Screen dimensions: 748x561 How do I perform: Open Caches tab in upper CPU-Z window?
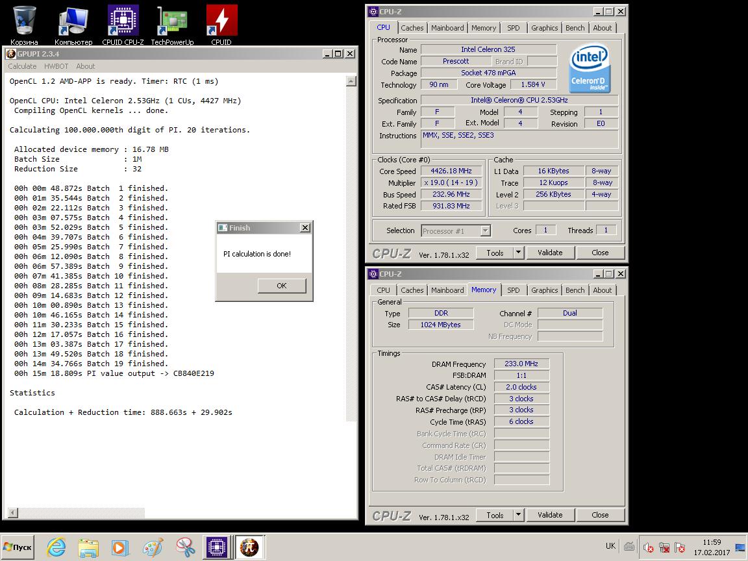pos(412,28)
